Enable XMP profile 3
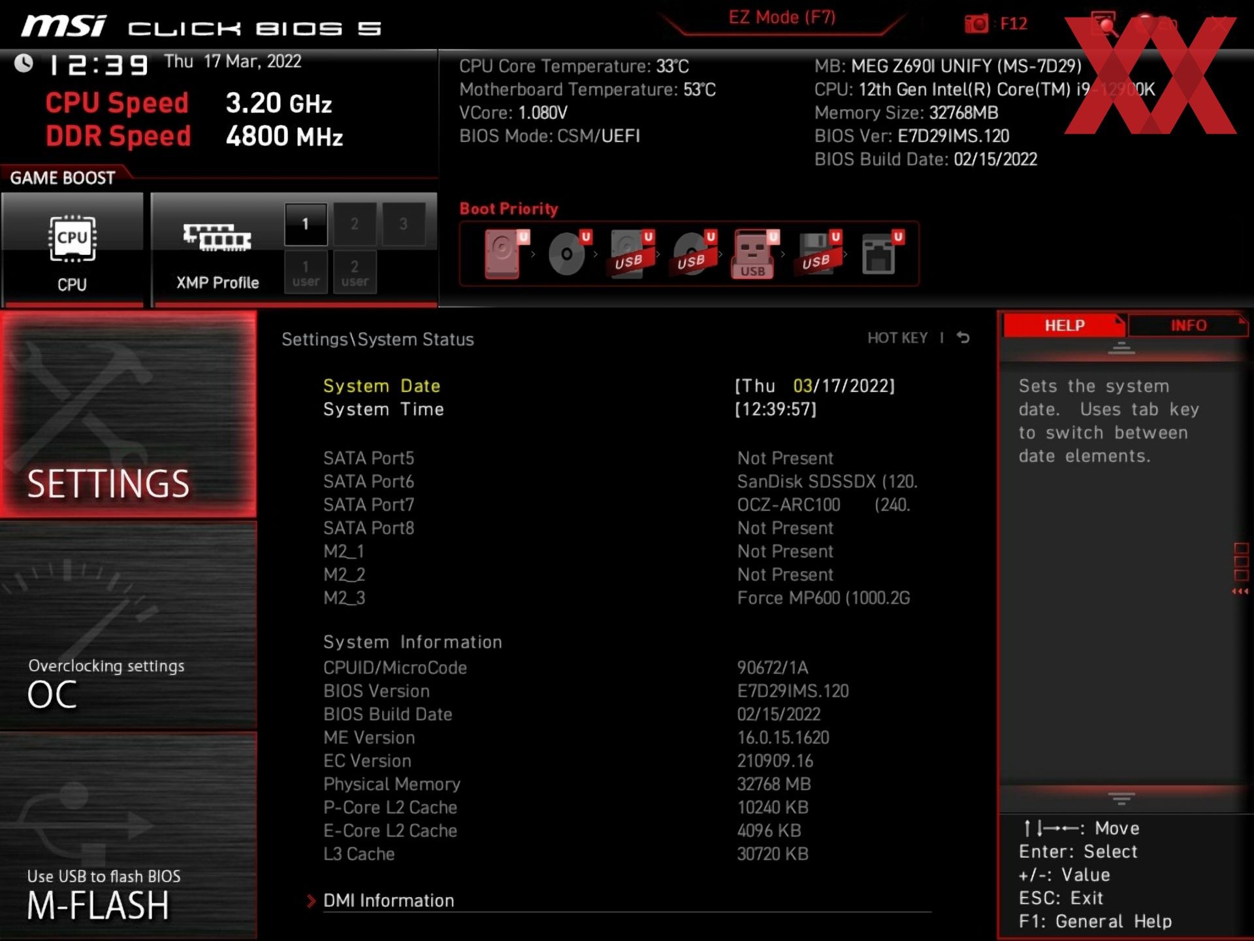The width and height of the screenshot is (1254, 941). (x=404, y=224)
